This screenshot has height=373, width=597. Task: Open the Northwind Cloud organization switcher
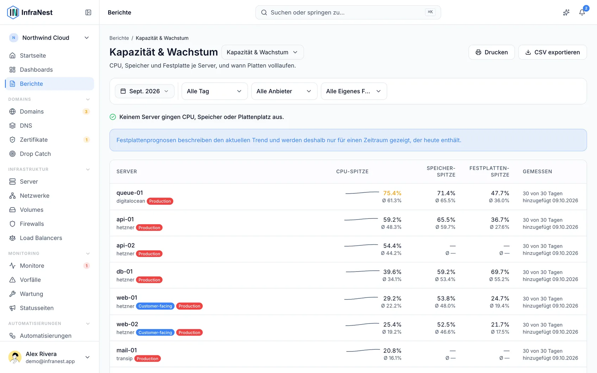coord(50,38)
